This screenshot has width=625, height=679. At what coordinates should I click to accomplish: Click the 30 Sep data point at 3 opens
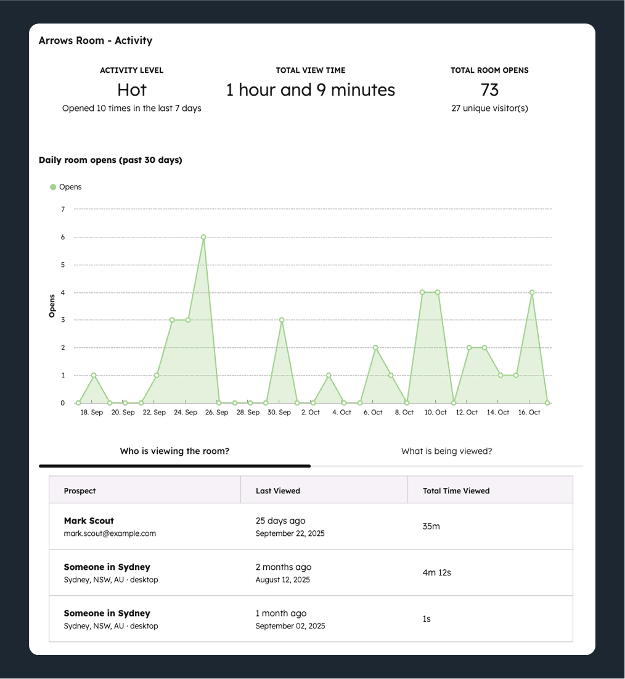[x=282, y=320]
